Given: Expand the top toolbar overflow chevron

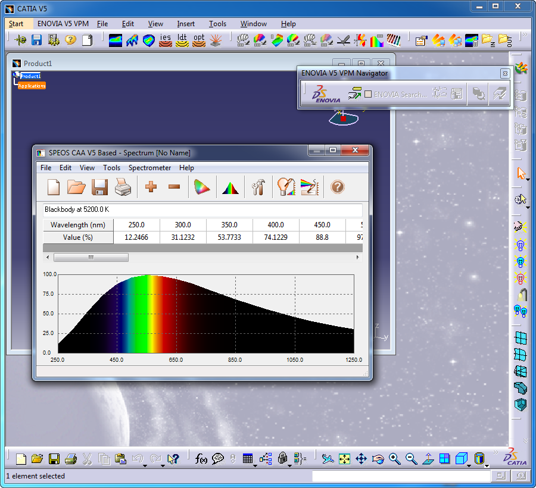Looking at the screenshot, I should point(525,35).
